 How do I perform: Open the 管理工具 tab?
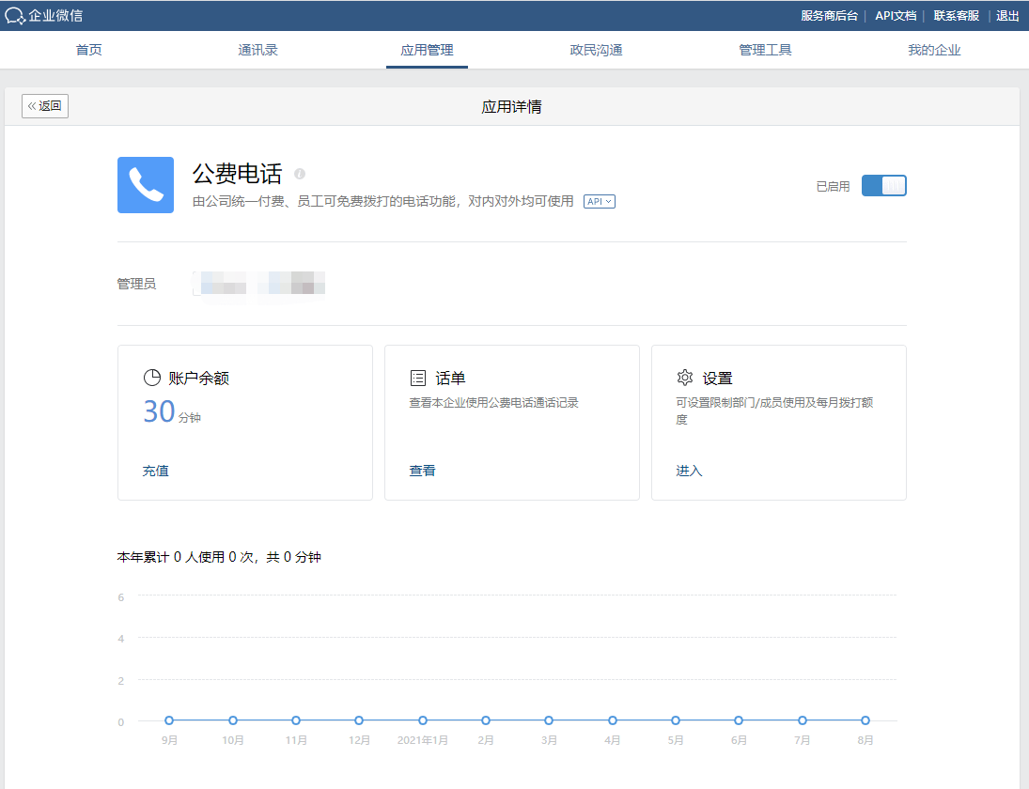pos(765,50)
